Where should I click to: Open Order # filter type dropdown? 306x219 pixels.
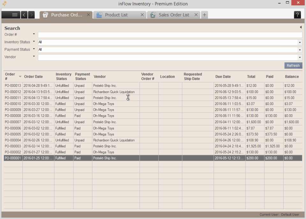point(34,34)
